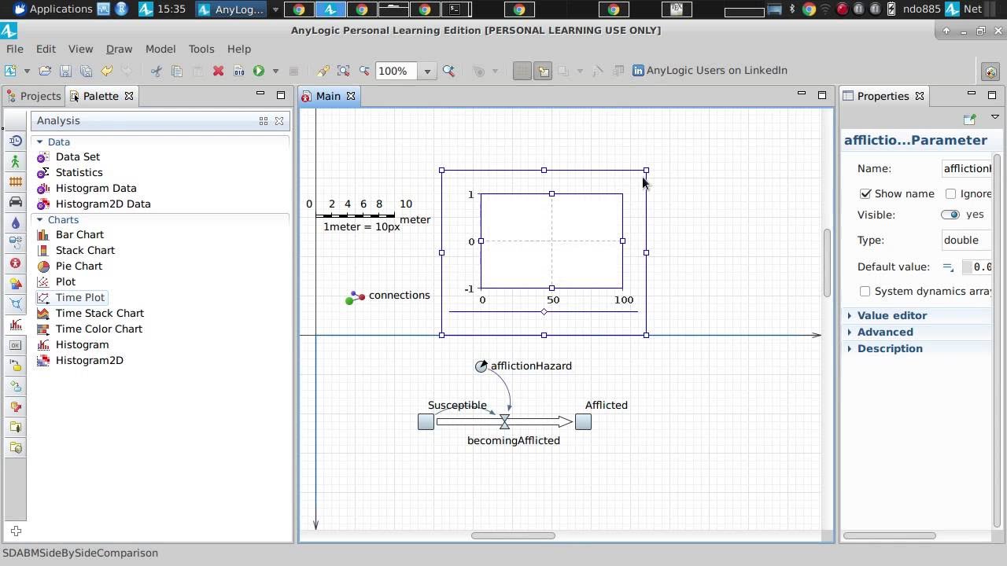
Task: Open the Rail Library palette icon
Action: coord(15,182)
